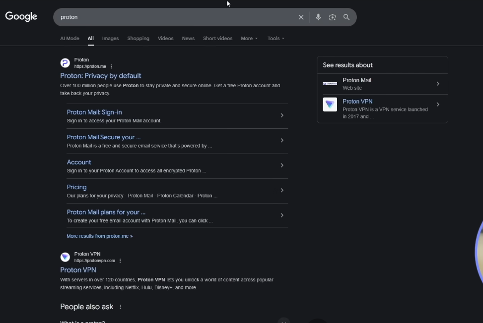Click 'More results from proton.me' link
Viewport: 483px width, 323px height.
click(x=99, y=236)
